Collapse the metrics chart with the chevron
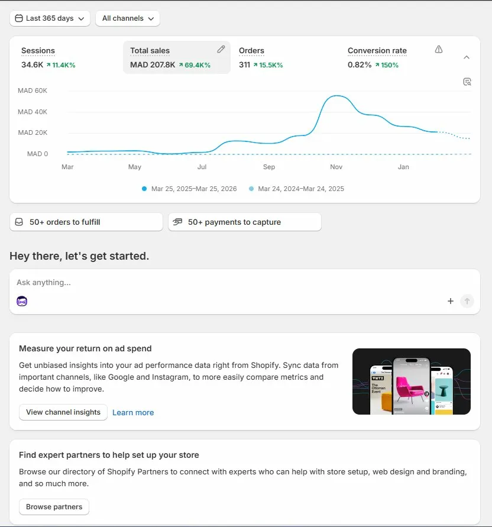The image size is (492, 527). point(467,57)
